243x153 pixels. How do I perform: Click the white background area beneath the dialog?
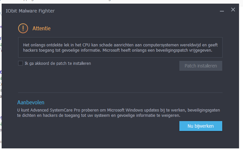click(x=121, y=151)
